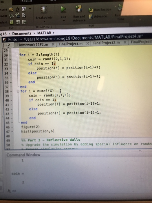Click 'coin = randi(2,1,1);' on line 31

49,59
